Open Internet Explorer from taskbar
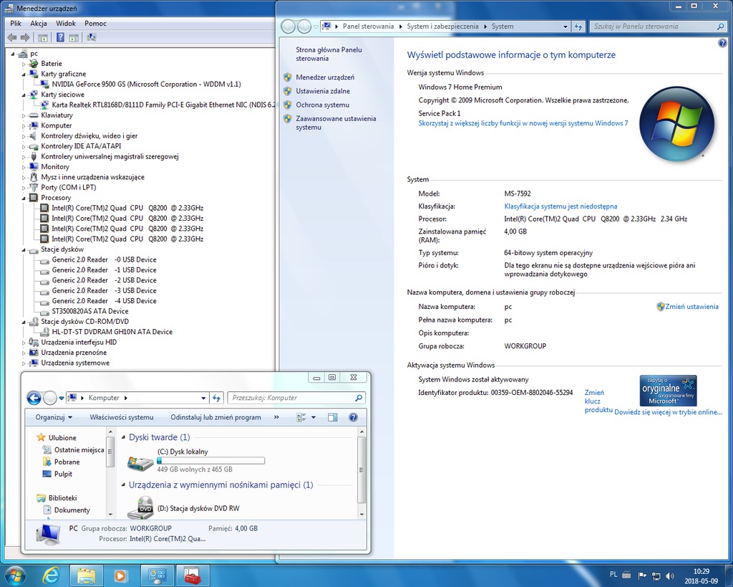Image resolution: width=733 pixels, height=587 pixels. tap(51, 576)
